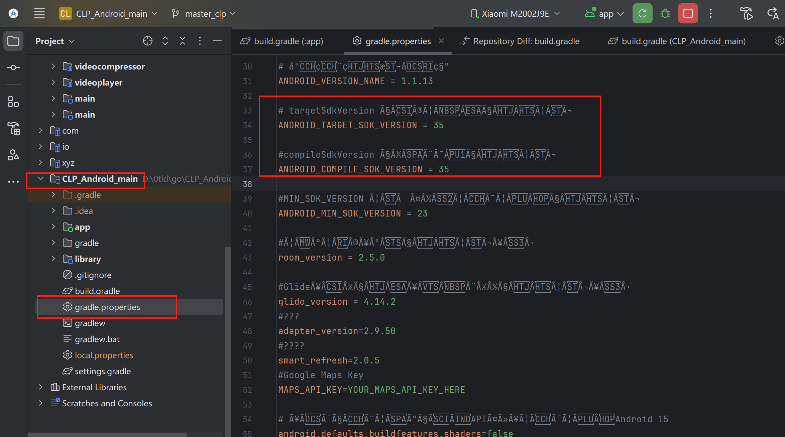Viewport: 785px width, 437px height.
Task: Open CLP_Android_main project dropdown
Action: click(108, 14)
